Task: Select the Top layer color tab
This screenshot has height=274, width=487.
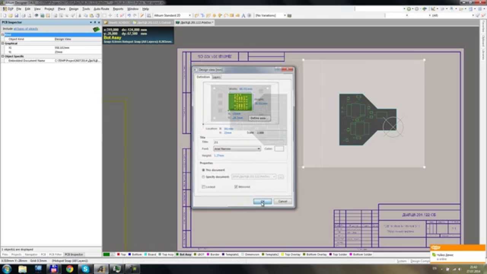Action: pyautogui.click(x=121, y=254)
